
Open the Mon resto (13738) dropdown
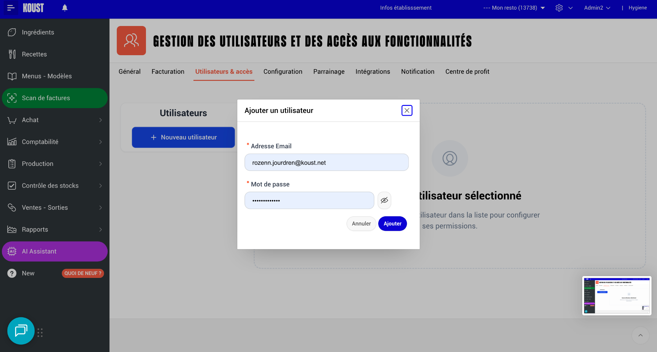514,8
